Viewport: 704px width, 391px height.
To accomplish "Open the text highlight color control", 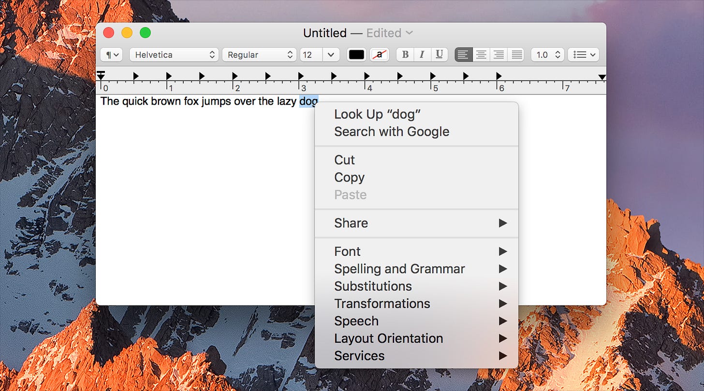I will tap(380, 55).
